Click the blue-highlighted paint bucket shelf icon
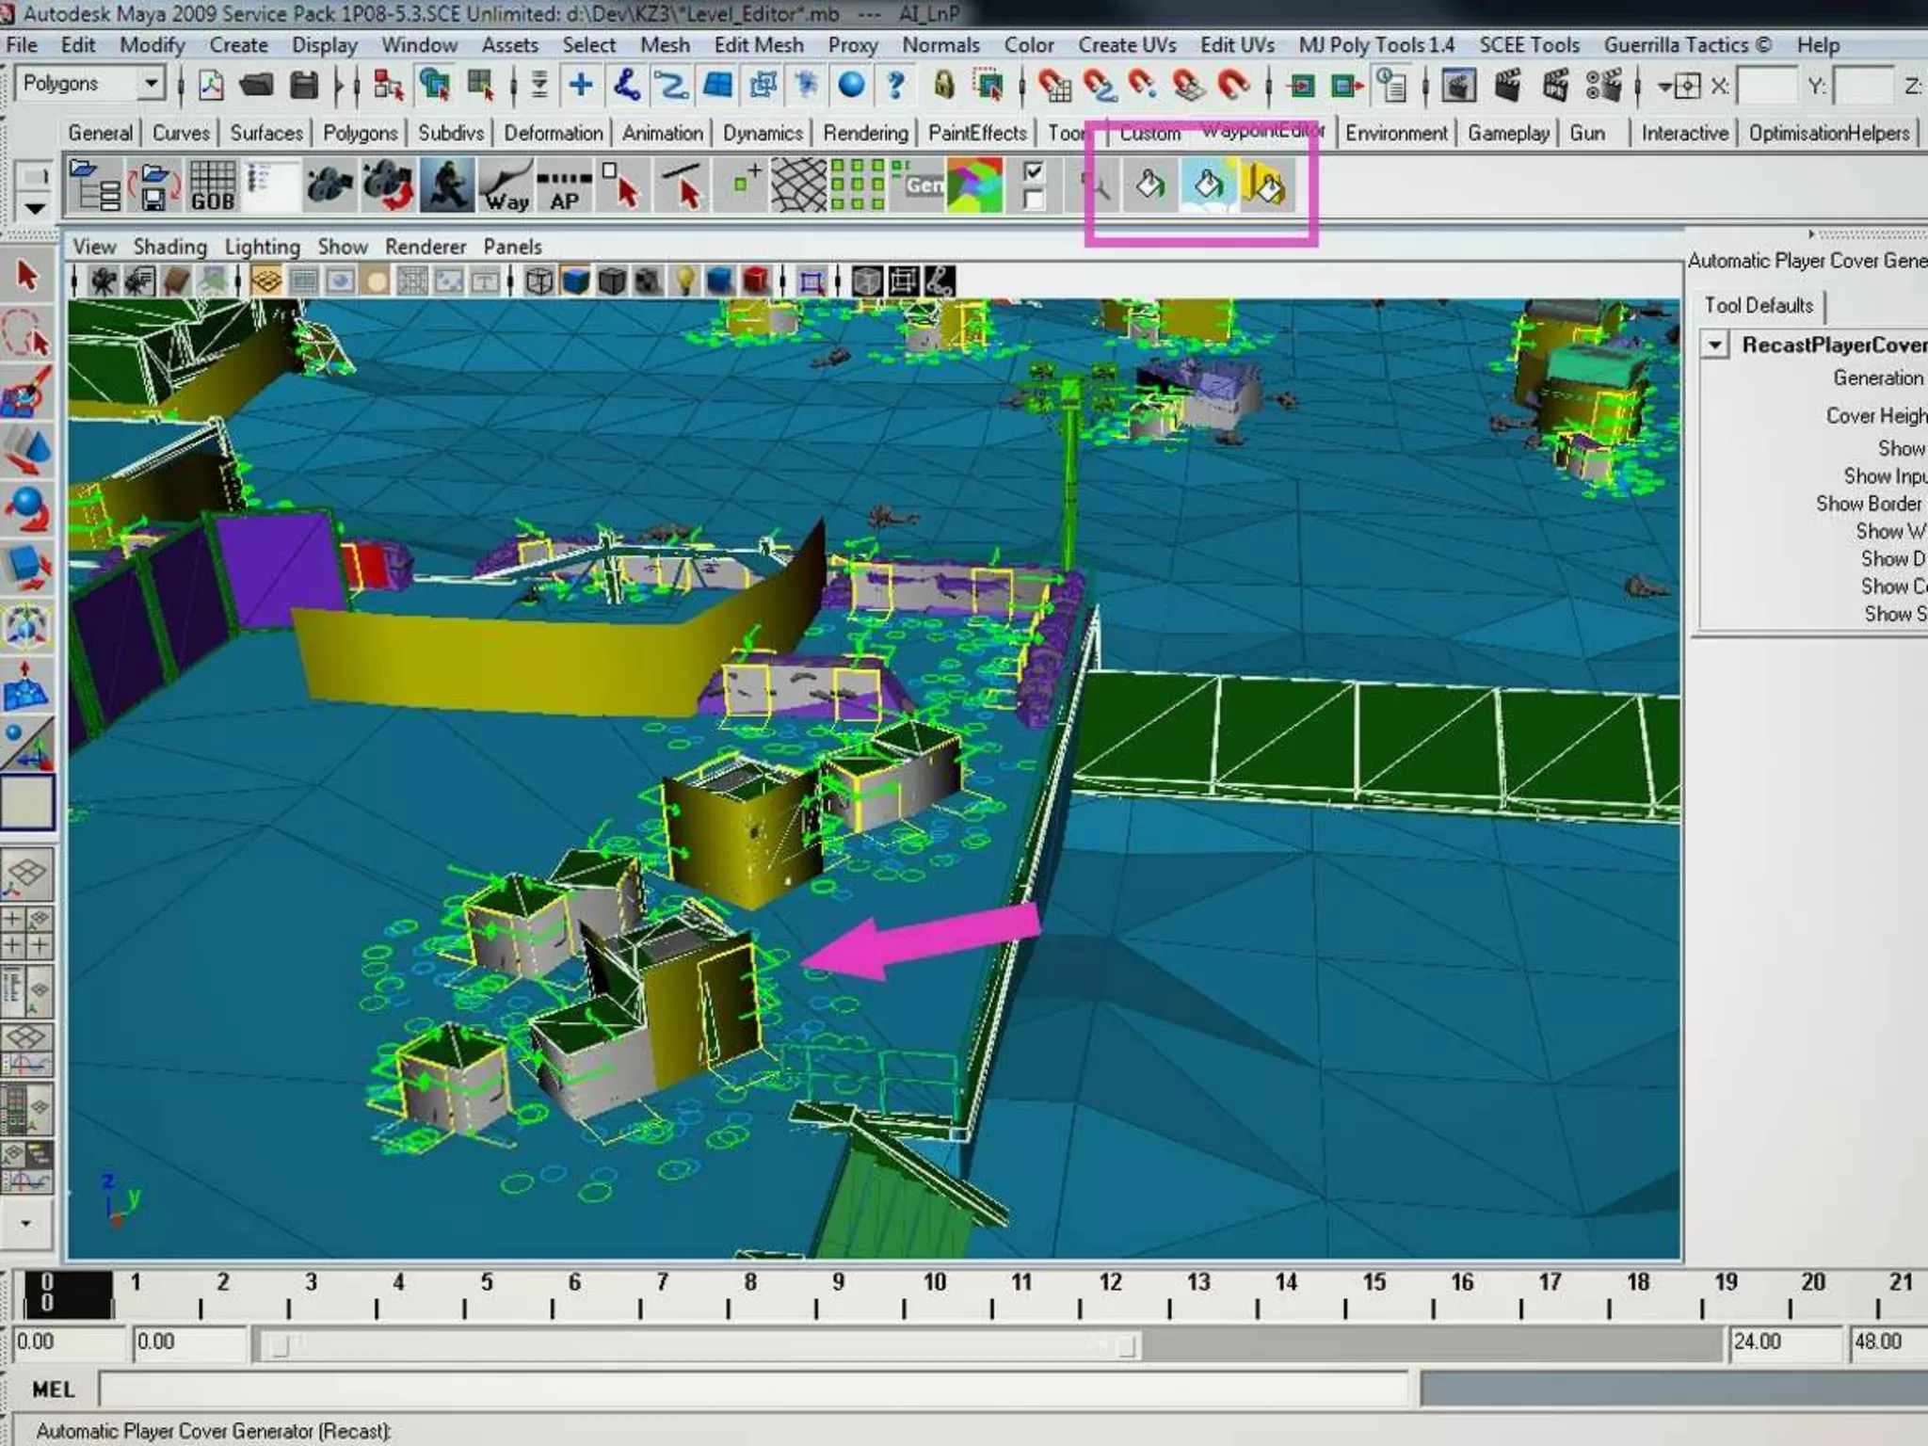This screenshot has width=1928, height=1446. [x=1208, y=185]
